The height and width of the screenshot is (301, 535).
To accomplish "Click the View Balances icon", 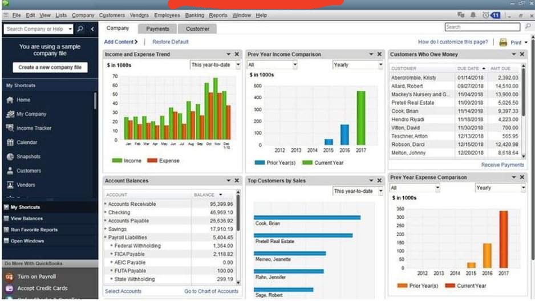I will [6, 218].
